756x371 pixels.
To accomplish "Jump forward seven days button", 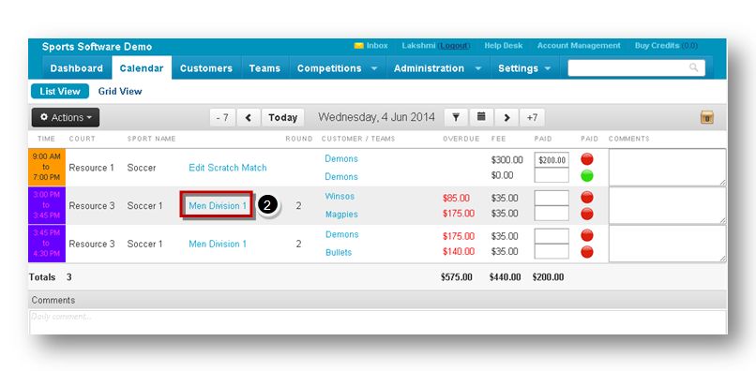I will 532,117.
